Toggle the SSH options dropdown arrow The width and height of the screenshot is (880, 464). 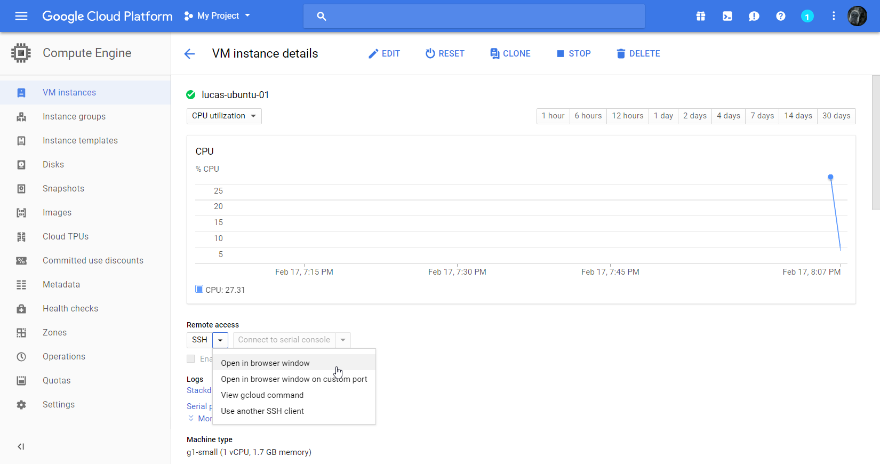tap(220, 340)
